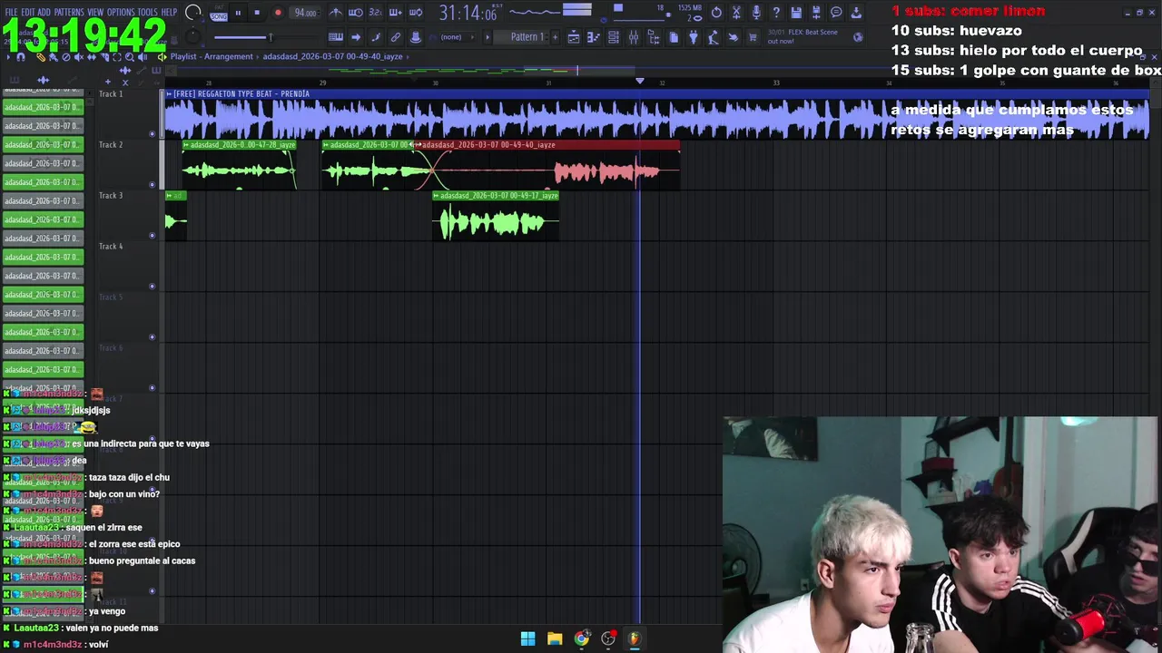
Task: Open the Channel rack icon
Action: pyautogui.click(x=614, y=37)
